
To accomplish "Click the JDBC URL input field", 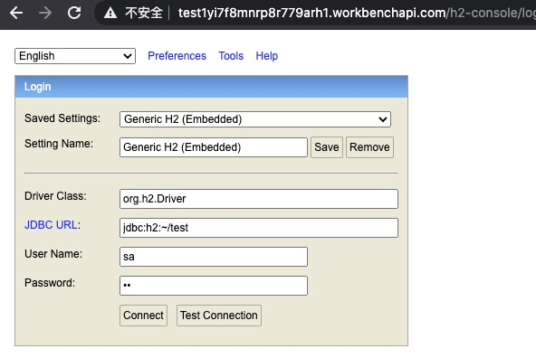I will click(259, 228).
